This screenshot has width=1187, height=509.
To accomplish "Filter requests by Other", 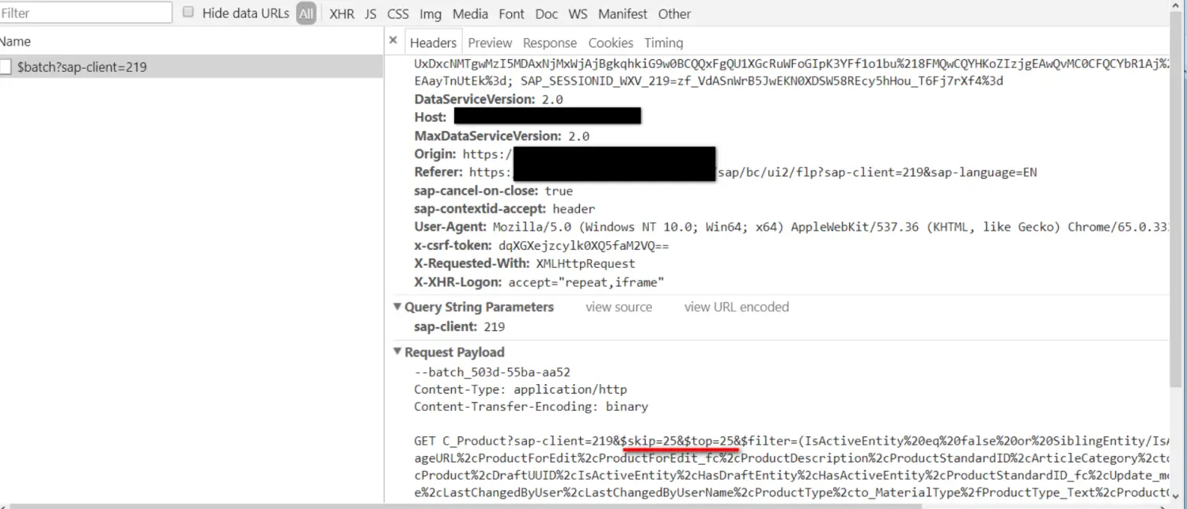I will [674, 13].
